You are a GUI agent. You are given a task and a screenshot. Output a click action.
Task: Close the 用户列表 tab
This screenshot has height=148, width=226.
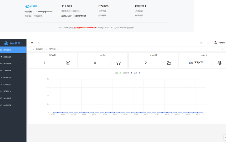point(58,49)
